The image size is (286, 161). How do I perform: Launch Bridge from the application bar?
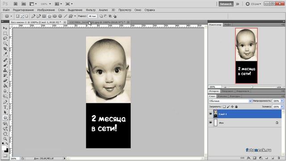16,4
